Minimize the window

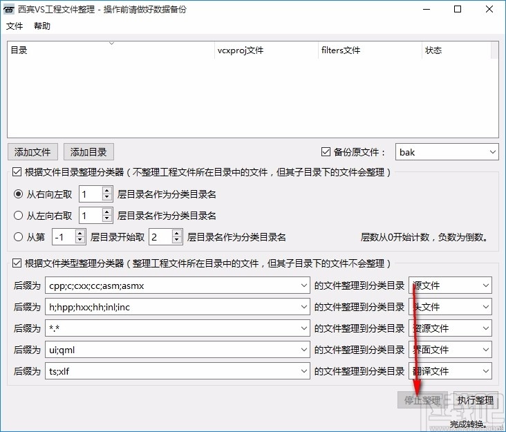coord(427,10)
